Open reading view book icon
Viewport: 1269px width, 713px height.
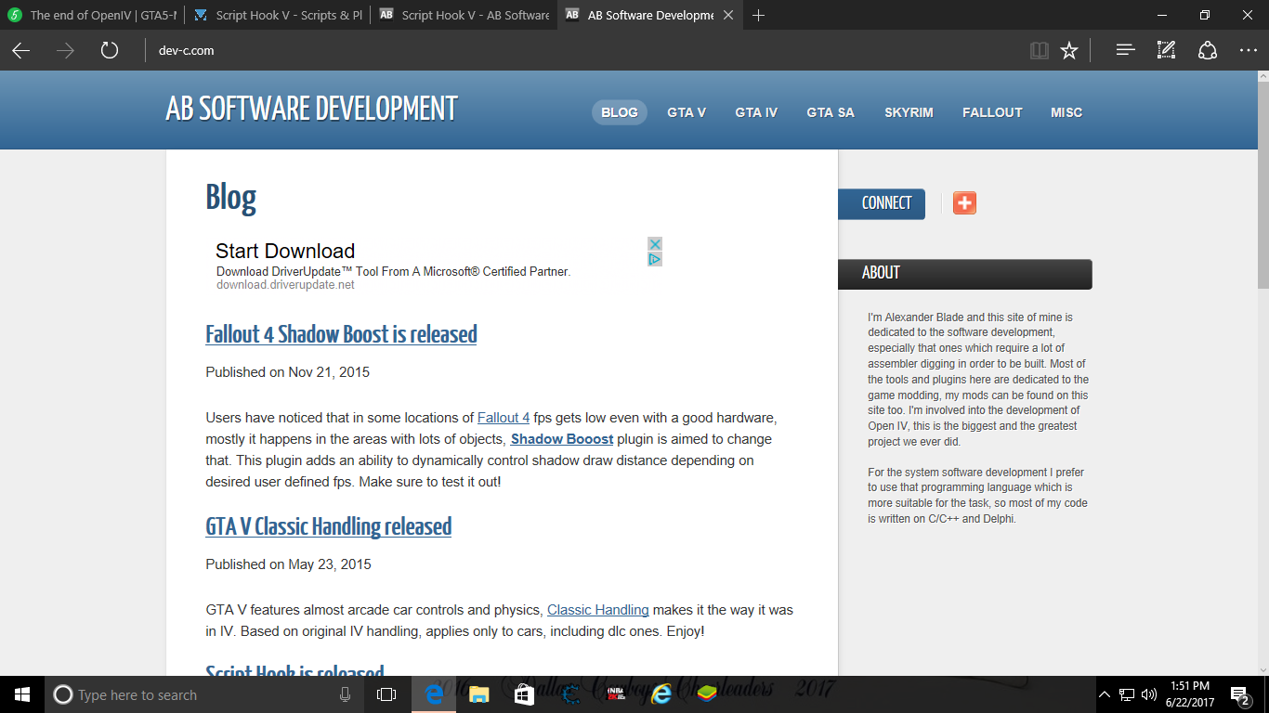(1040, 50)
